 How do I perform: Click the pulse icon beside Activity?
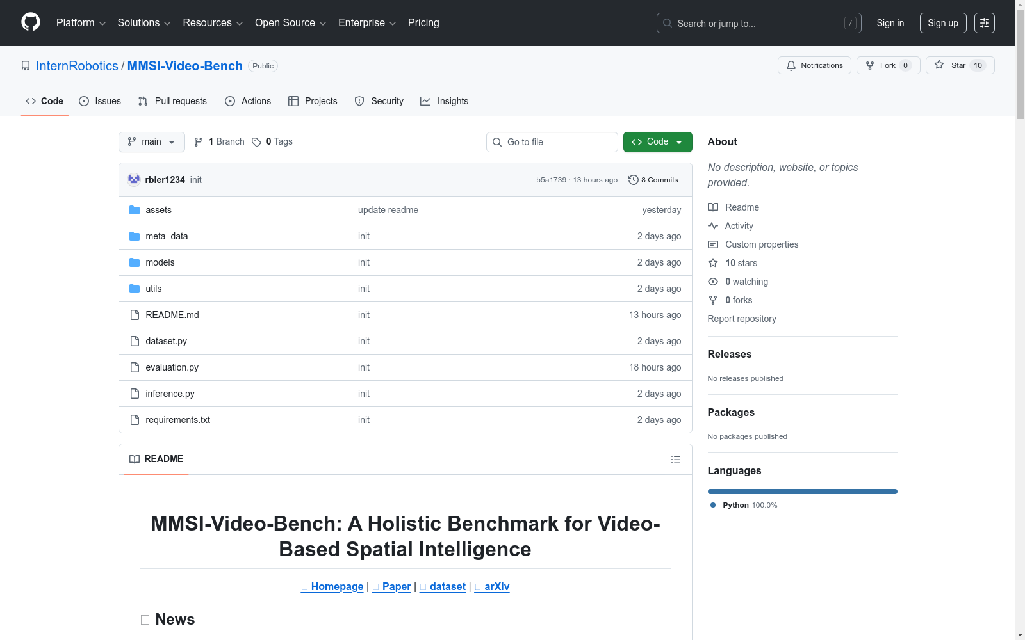[713, 226]
